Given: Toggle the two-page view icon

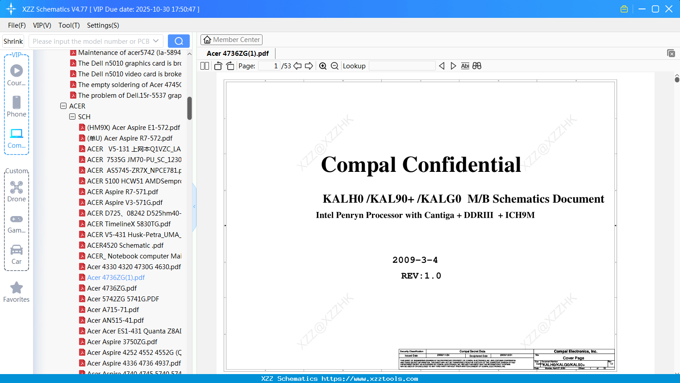Looking at the screenshot, I should (x=204, y=66).
